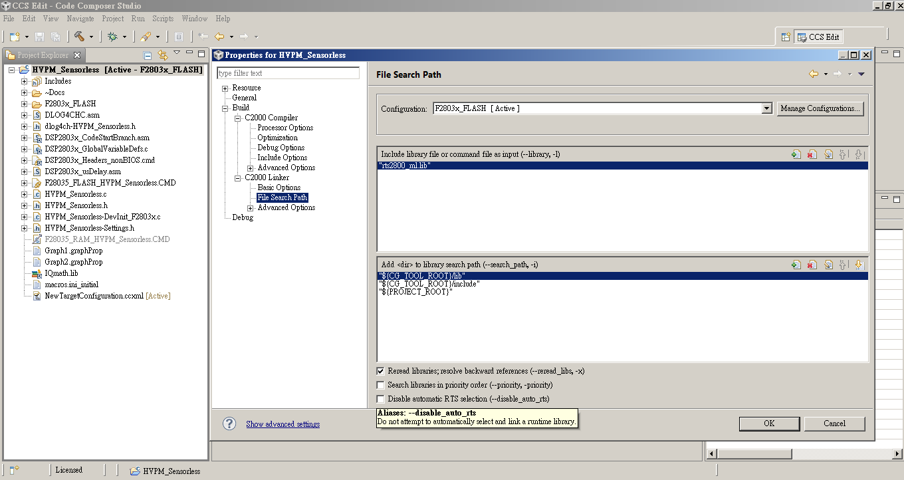
Task: Edit the selected library file entry
Action: 828,154
